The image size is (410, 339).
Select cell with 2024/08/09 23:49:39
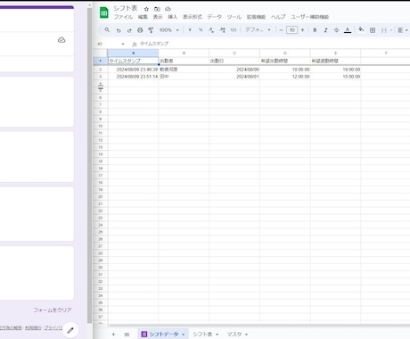(x=133, y=70)
